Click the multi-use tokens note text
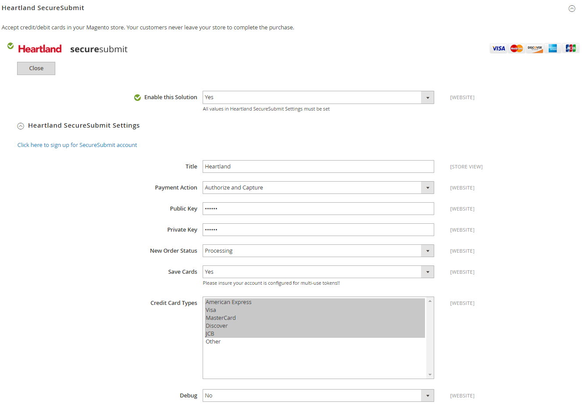 [271, 283]
